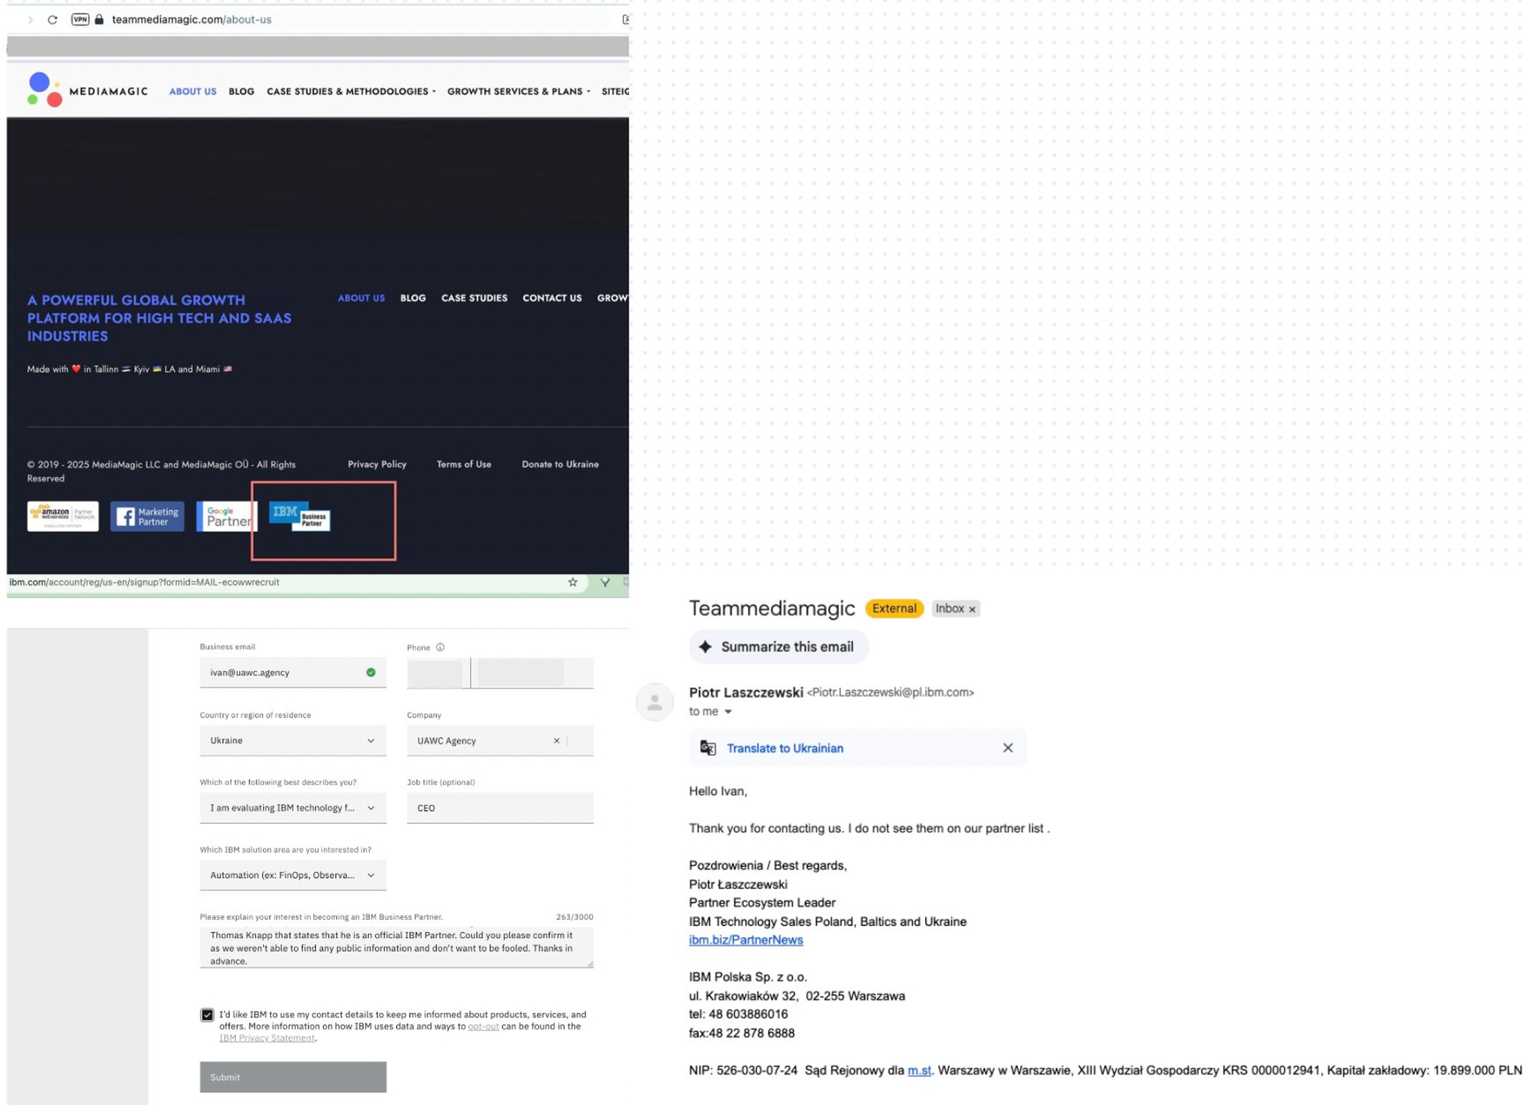Expand Growth Services & Plans menu
This screenshot has height=1107, width=1529.
coord(518,91)
